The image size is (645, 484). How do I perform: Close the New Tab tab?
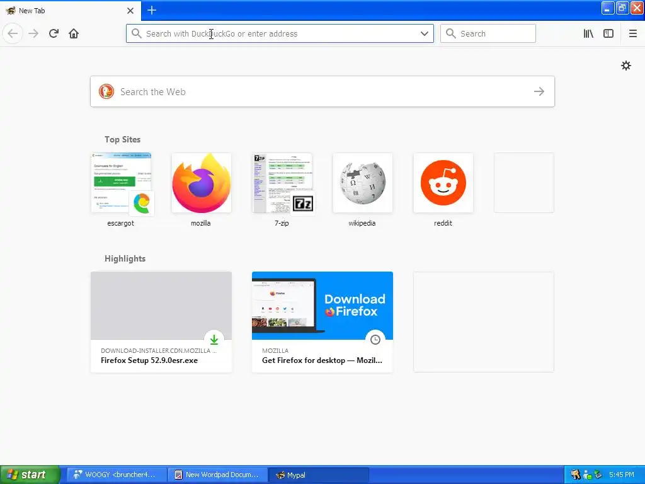[x=130, y=11]
